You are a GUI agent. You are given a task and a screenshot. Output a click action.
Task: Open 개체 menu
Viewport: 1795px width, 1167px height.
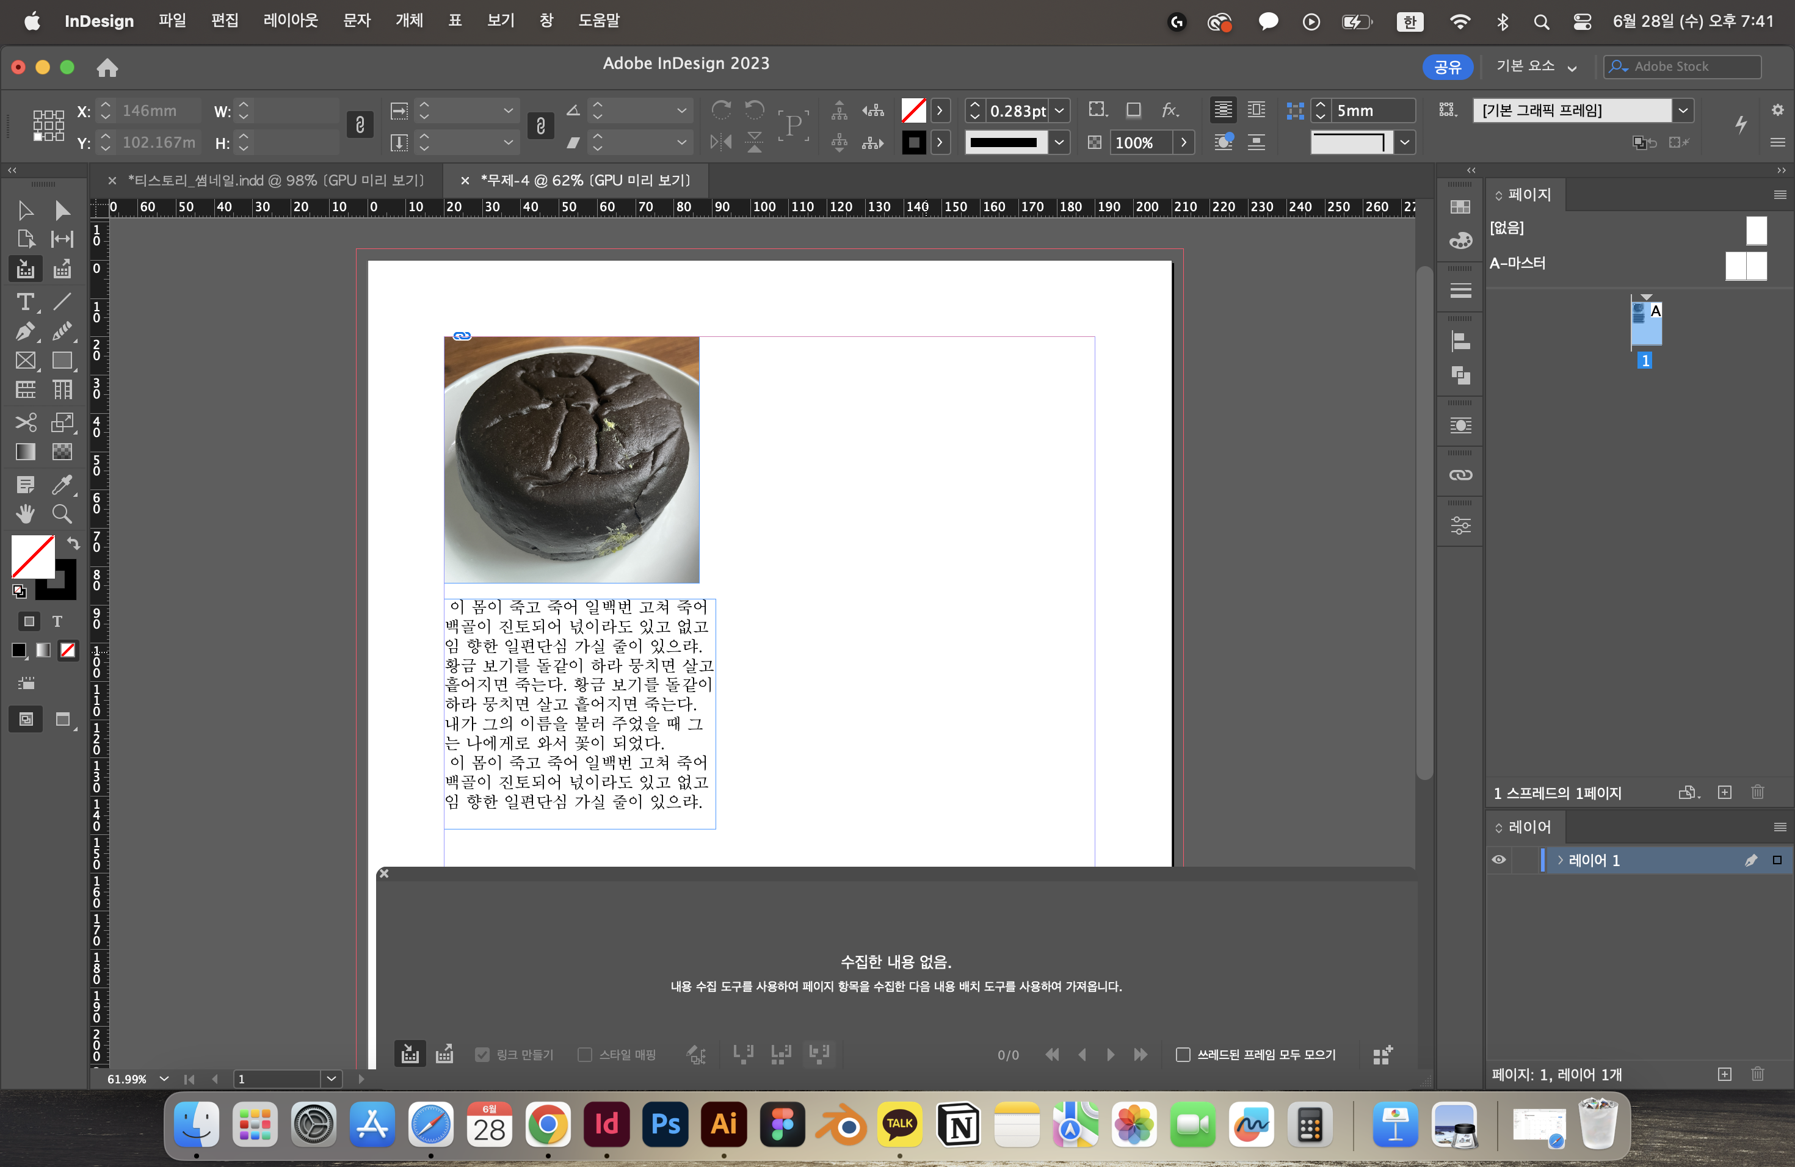(x=409, y=21)
